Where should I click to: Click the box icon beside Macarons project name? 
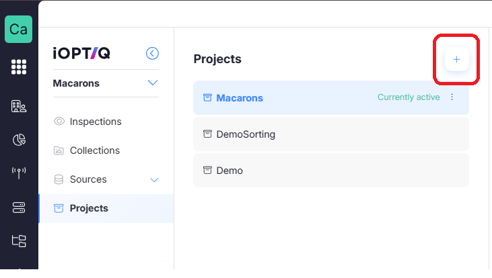[x=207, y=97]
